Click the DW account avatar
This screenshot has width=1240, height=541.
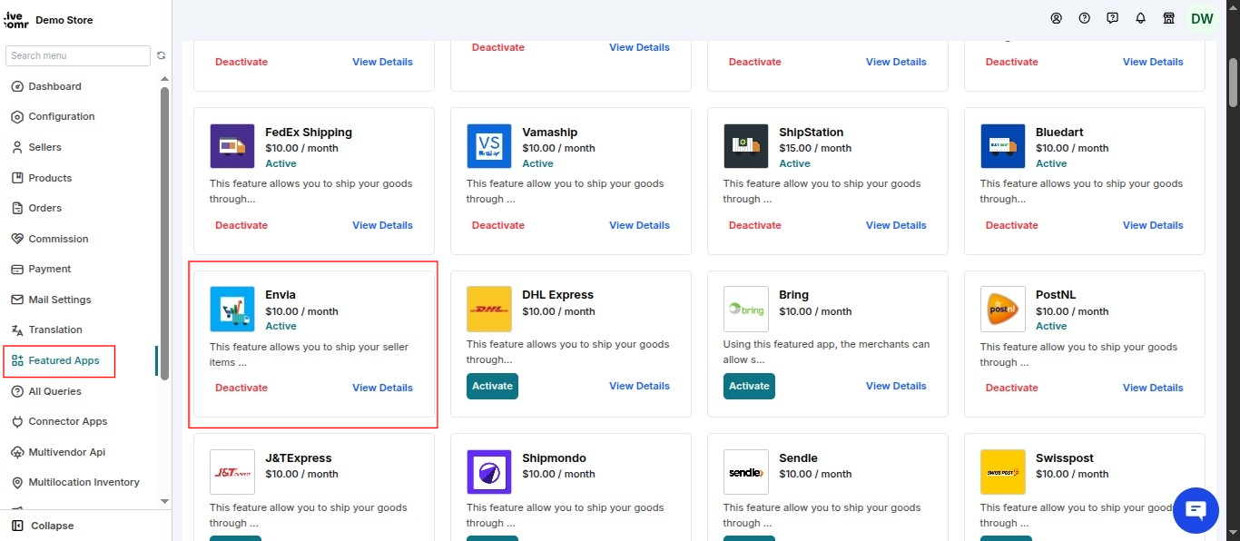click(1202, 19)
